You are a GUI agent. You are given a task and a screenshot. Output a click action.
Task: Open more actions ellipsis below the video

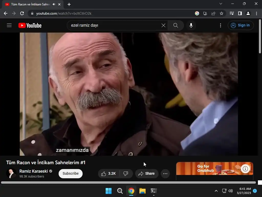165,174
